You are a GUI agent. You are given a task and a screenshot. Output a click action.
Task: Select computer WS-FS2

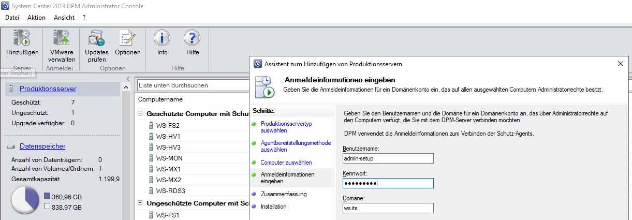point(168,125)
